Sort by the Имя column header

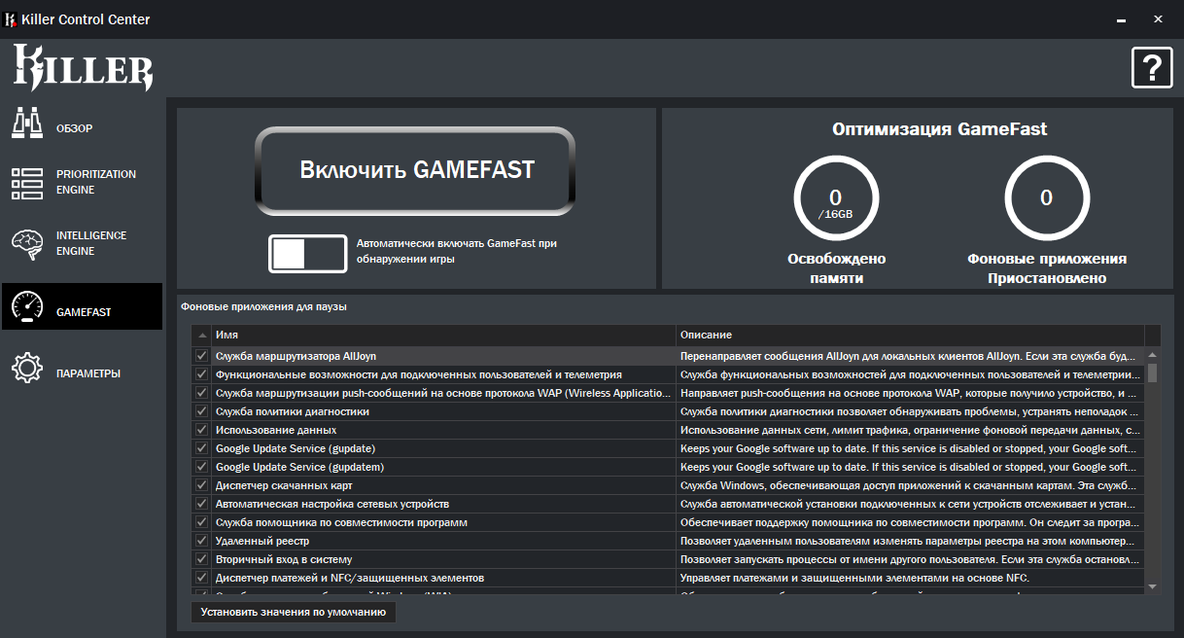(443, 335)
